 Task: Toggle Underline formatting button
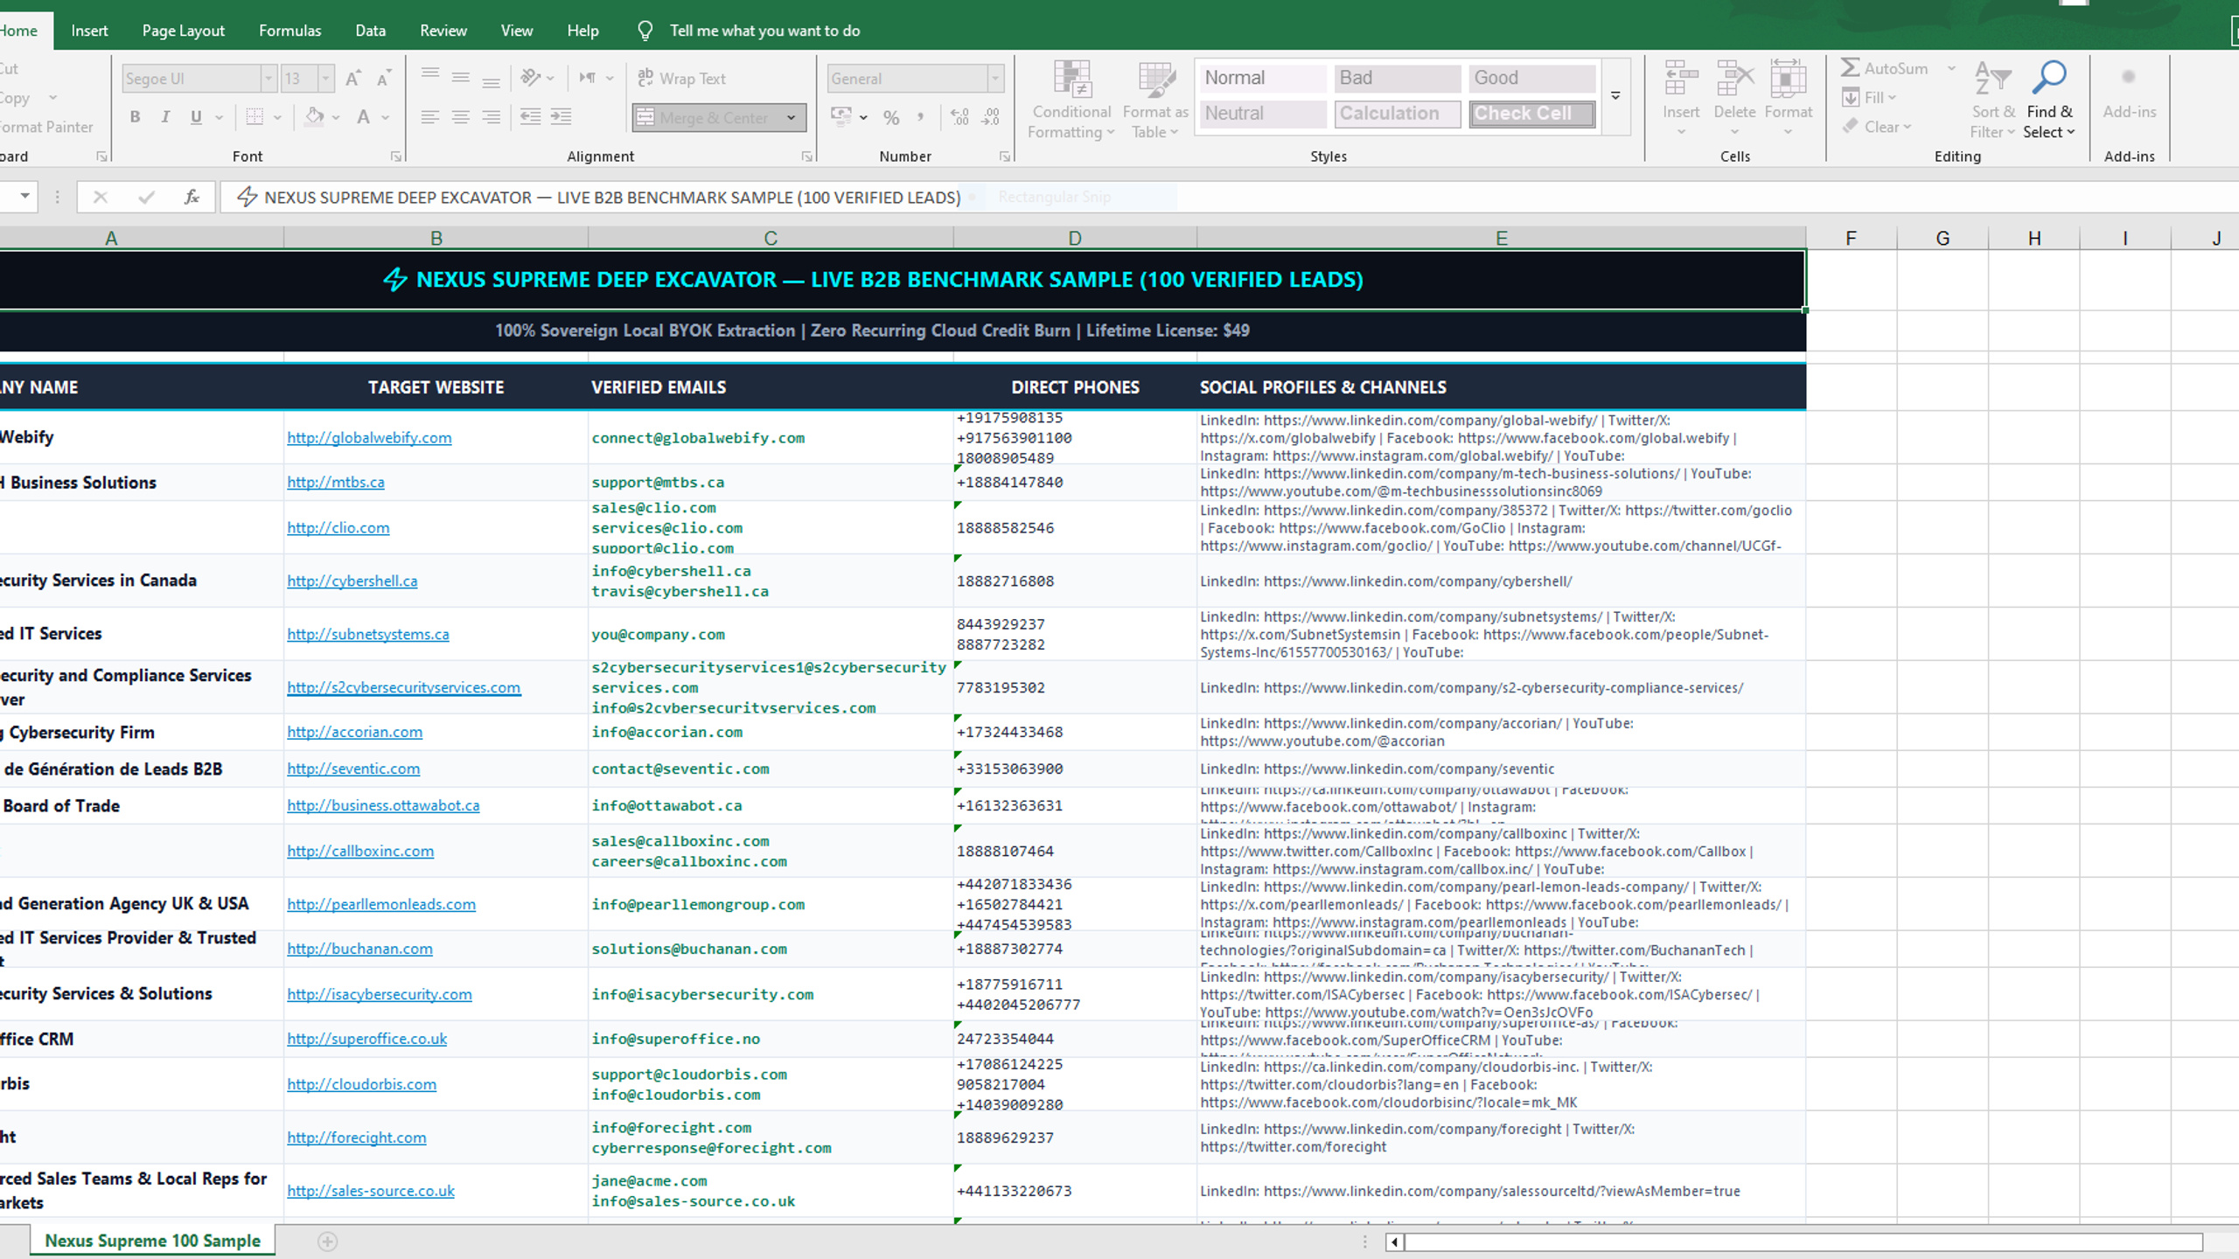[196, 117]
